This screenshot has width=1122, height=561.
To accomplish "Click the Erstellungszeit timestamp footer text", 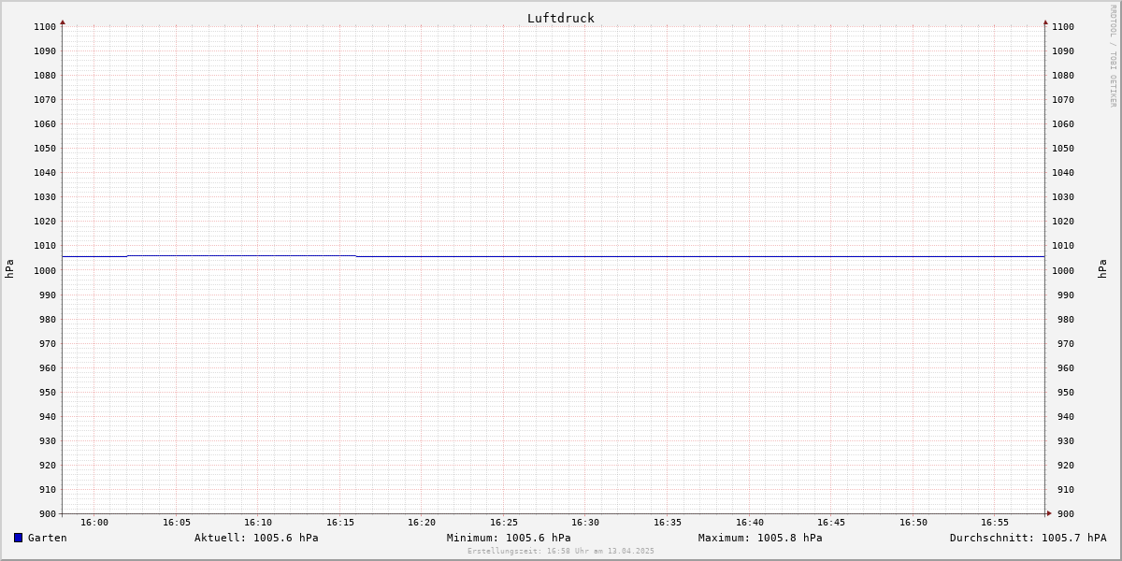I will [561, 551].
